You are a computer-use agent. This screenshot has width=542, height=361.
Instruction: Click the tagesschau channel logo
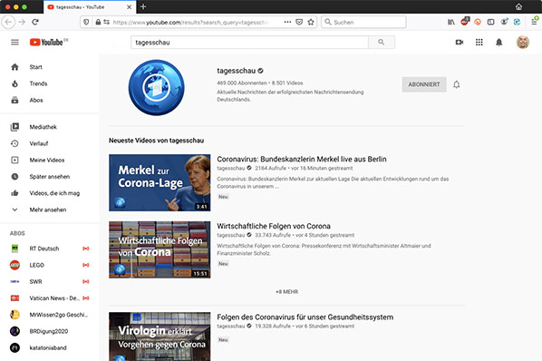pos(156,87)
